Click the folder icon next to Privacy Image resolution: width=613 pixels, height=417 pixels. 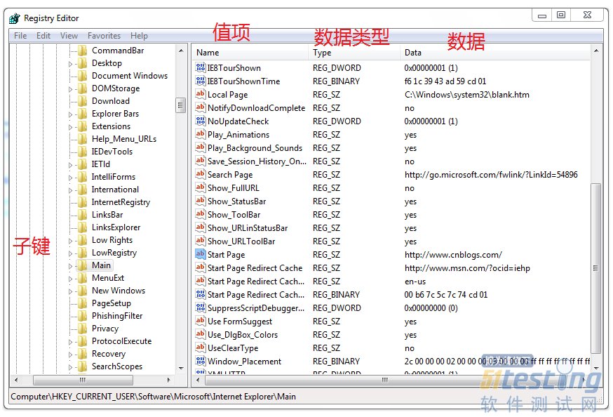point(82,329)
